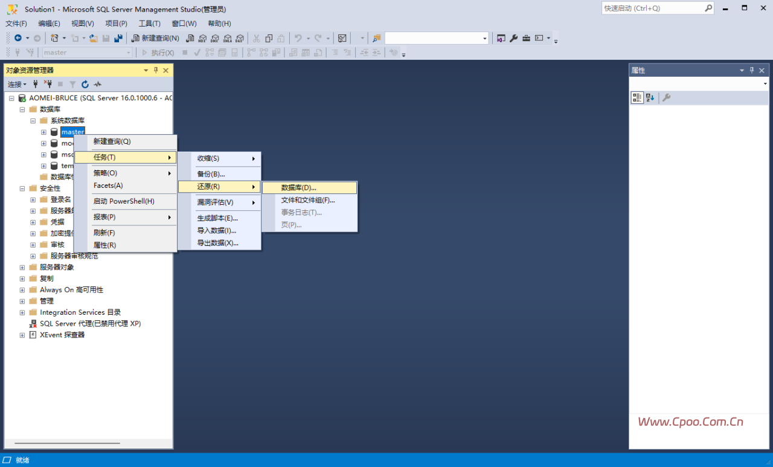The height and width of the screenshot is (467, 773).
Task: Open the Toolbox icon in main toolbar
Action: coord(526,38)
